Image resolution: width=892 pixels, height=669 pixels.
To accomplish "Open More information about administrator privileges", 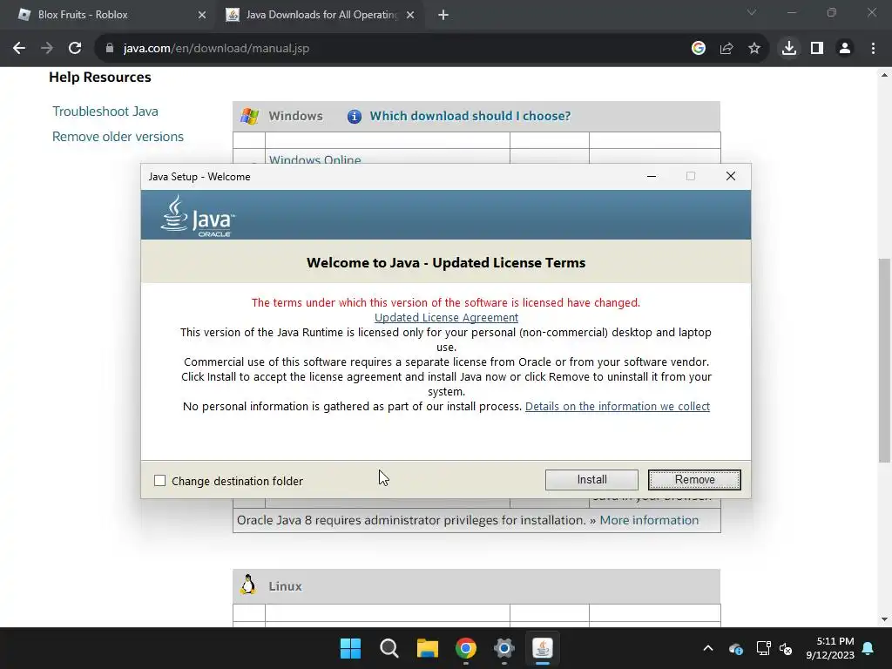I will [649, 520].
